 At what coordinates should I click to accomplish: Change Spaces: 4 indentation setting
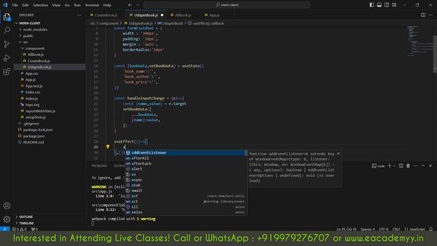[x=367, y=229]
